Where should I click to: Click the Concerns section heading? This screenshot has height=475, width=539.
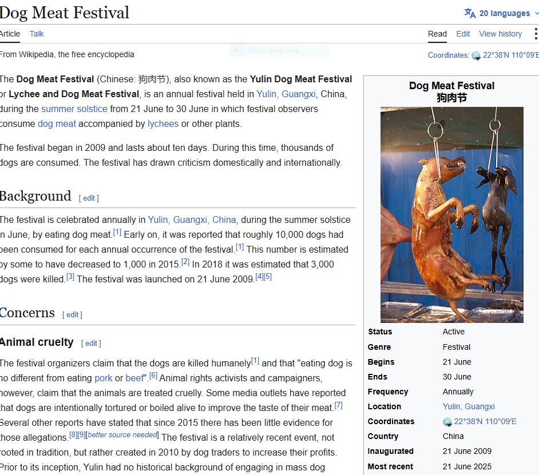[x=27, y=313]
